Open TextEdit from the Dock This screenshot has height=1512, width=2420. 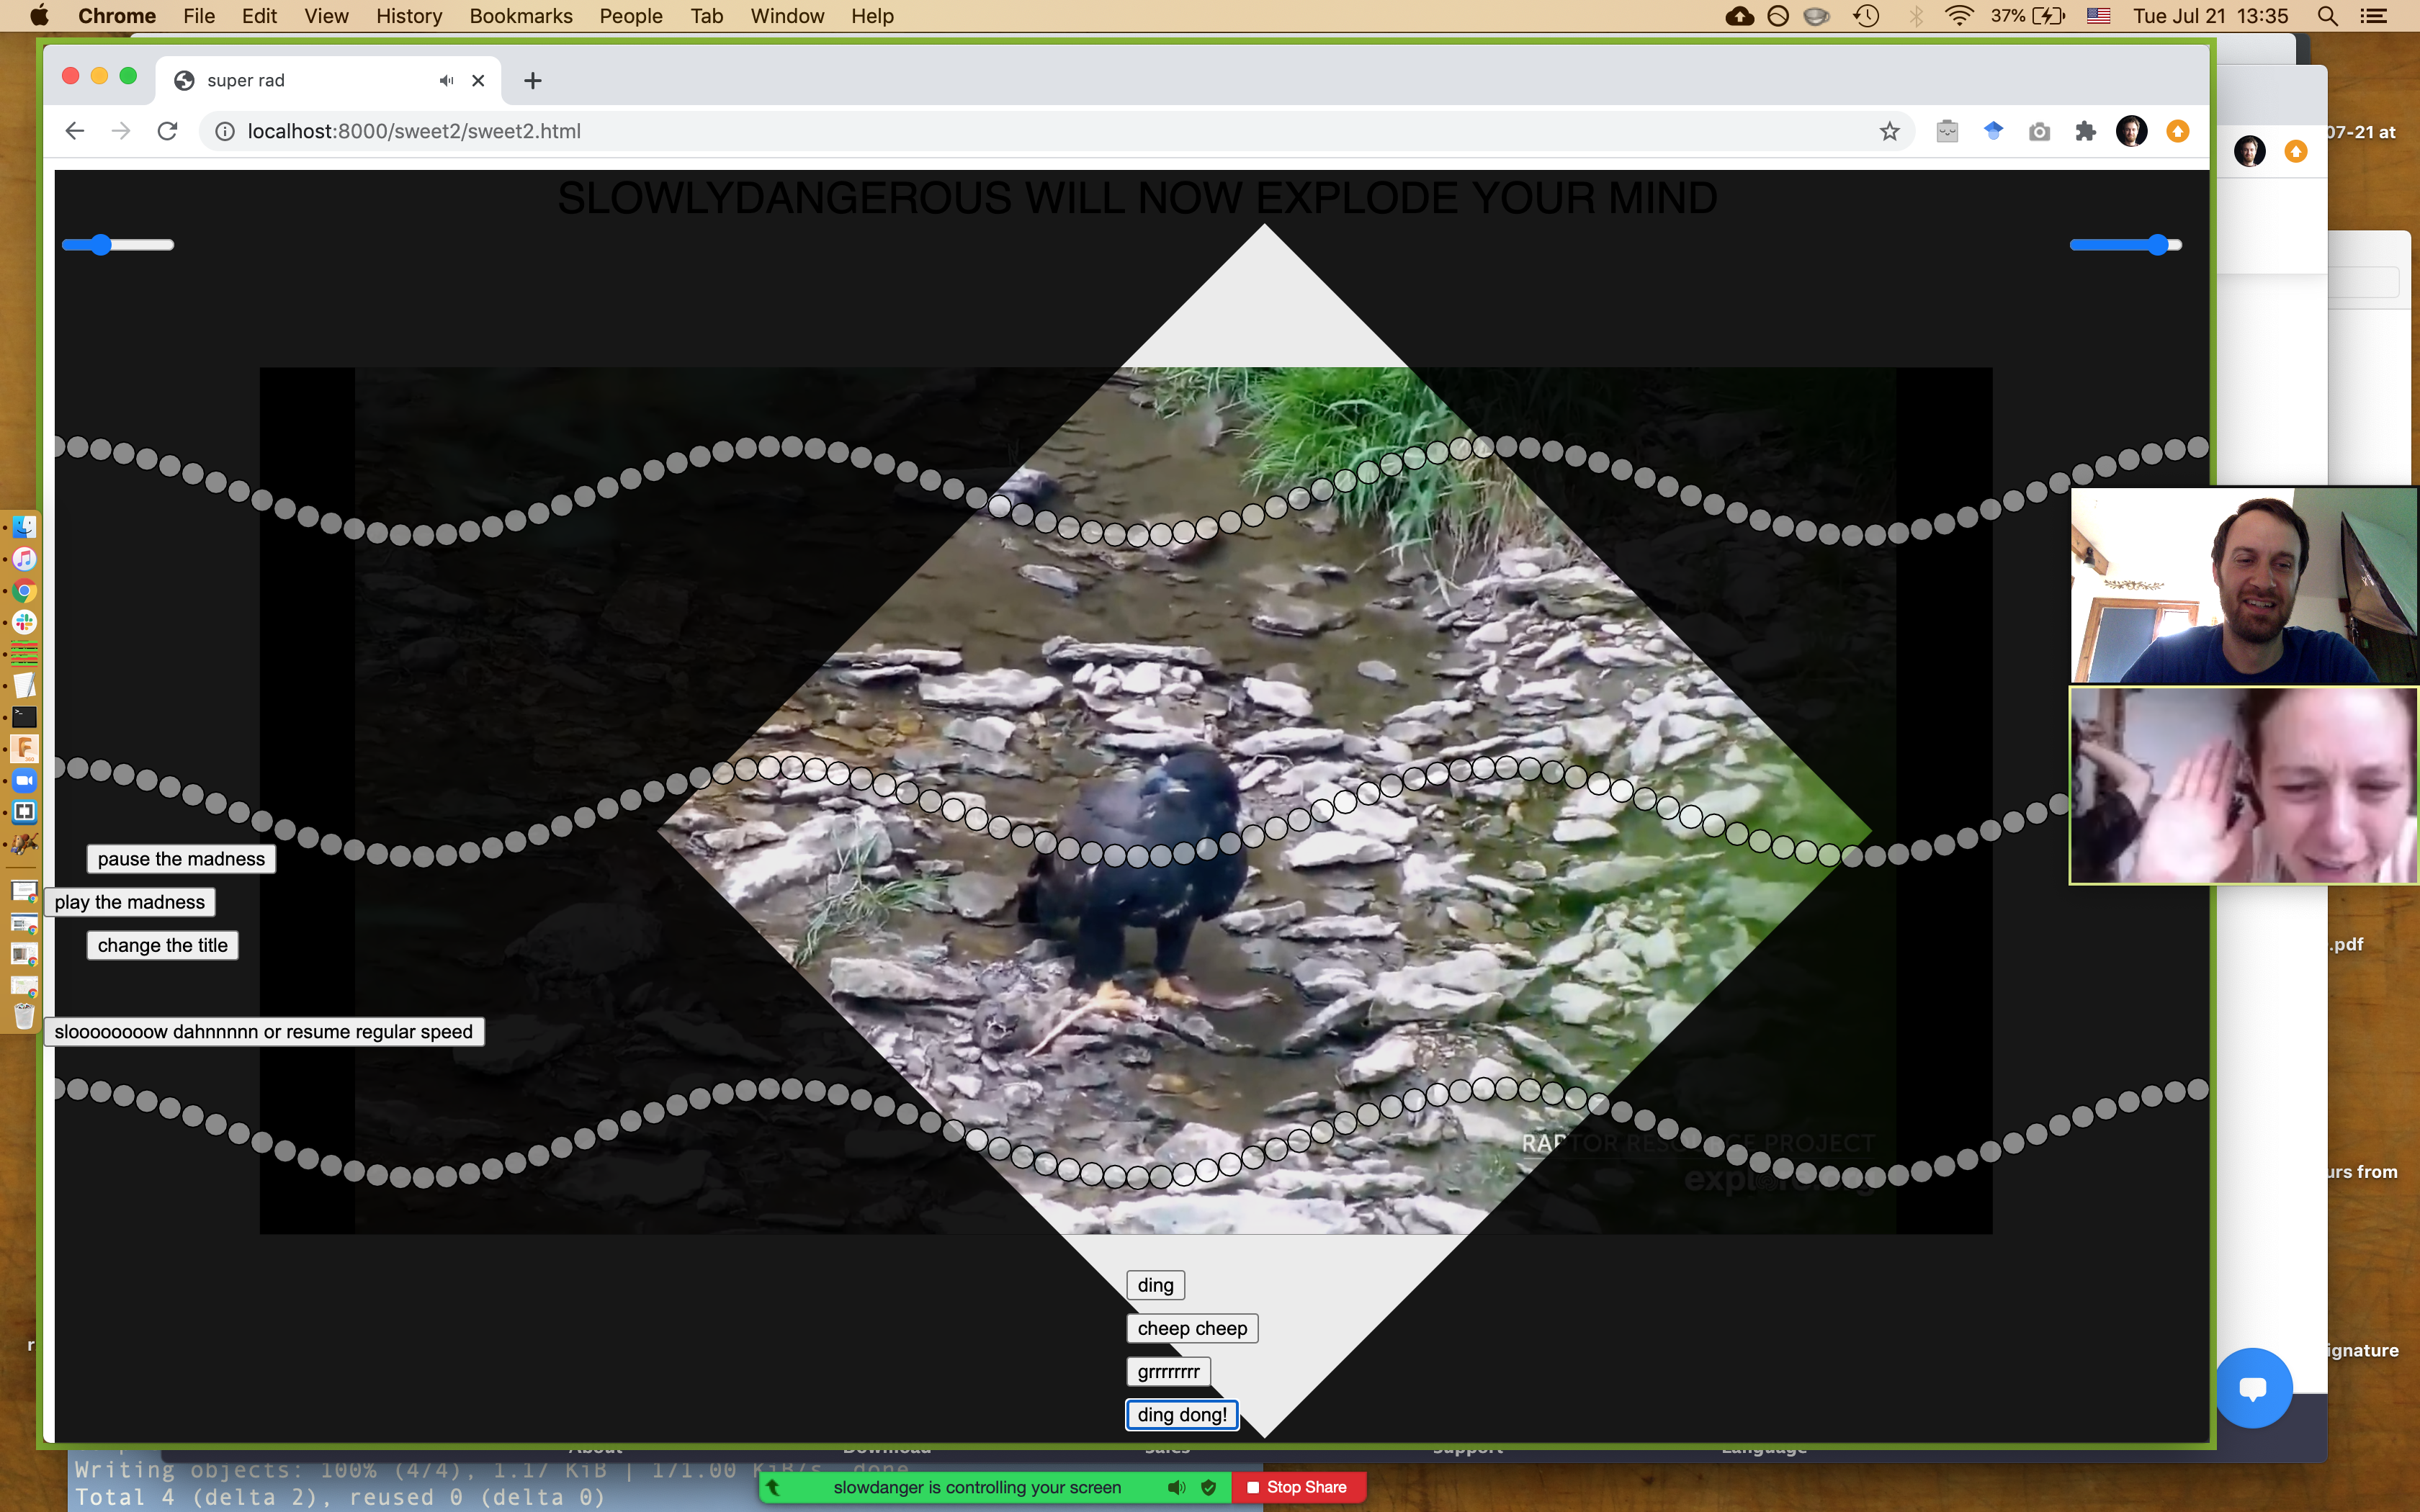pos(24,685)
